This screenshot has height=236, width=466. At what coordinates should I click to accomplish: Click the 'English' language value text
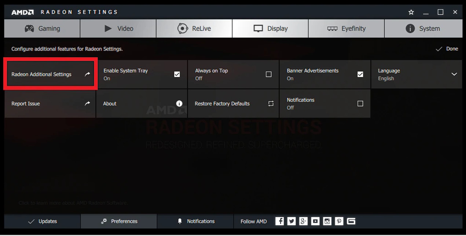[x=386, y=78]
